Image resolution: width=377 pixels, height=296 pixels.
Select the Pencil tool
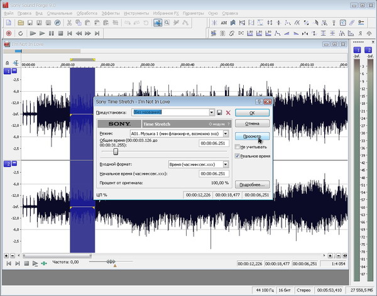point(176,23)
